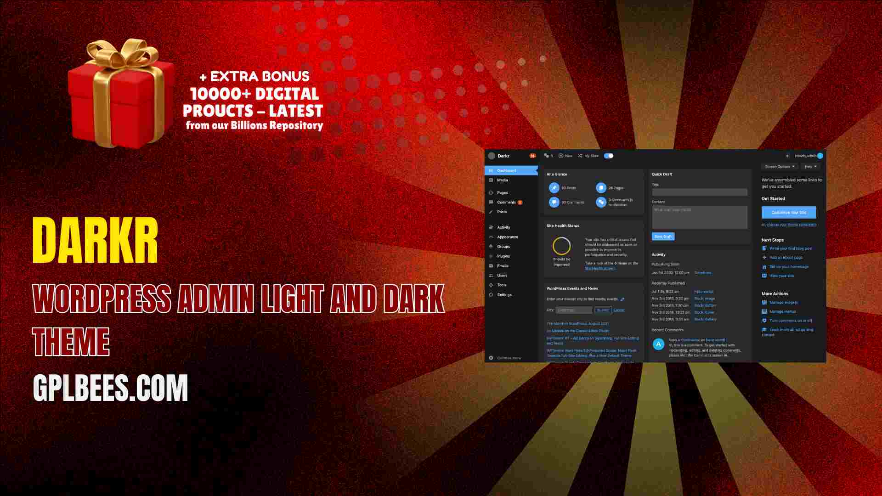Open Media from the sidebar menu
Screen dimensions: 882x496
click(x=502, y=180)
